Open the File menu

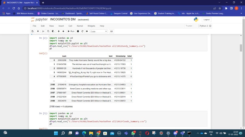(34, 26)
